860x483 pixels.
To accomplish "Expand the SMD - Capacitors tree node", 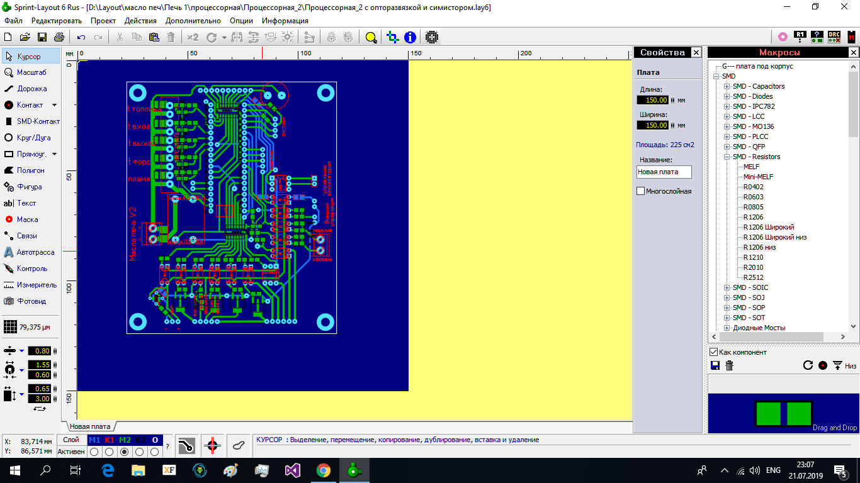I will coord(727,86).
